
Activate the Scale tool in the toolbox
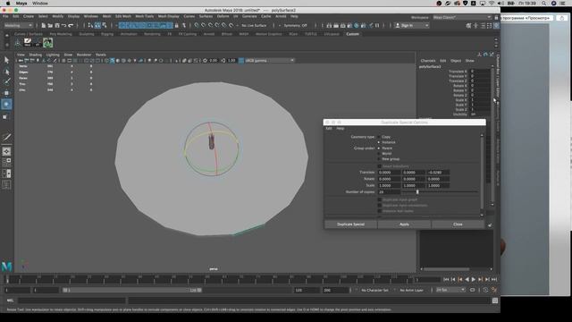coord(6,116)
